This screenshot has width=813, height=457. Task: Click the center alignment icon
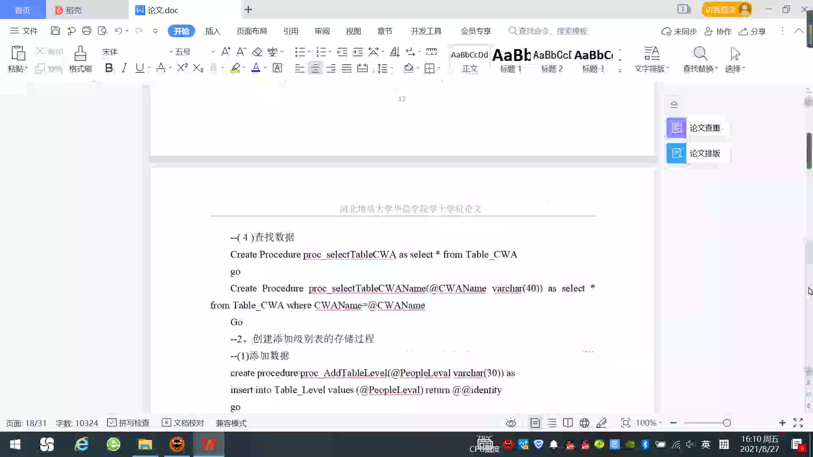pyautogui.click(x=315, y=68)
